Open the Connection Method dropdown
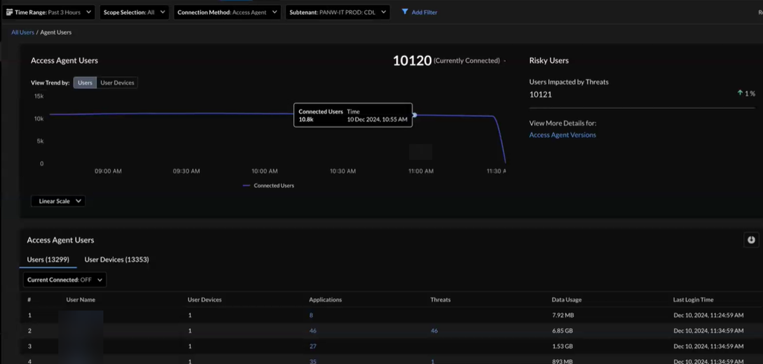Screen dimensions: 763x364 pyautogui.click(x=227, y=12)
